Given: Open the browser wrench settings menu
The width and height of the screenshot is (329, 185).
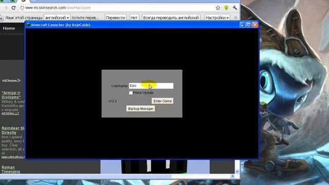Looking at the screenshot, I should tap(235, 8).
